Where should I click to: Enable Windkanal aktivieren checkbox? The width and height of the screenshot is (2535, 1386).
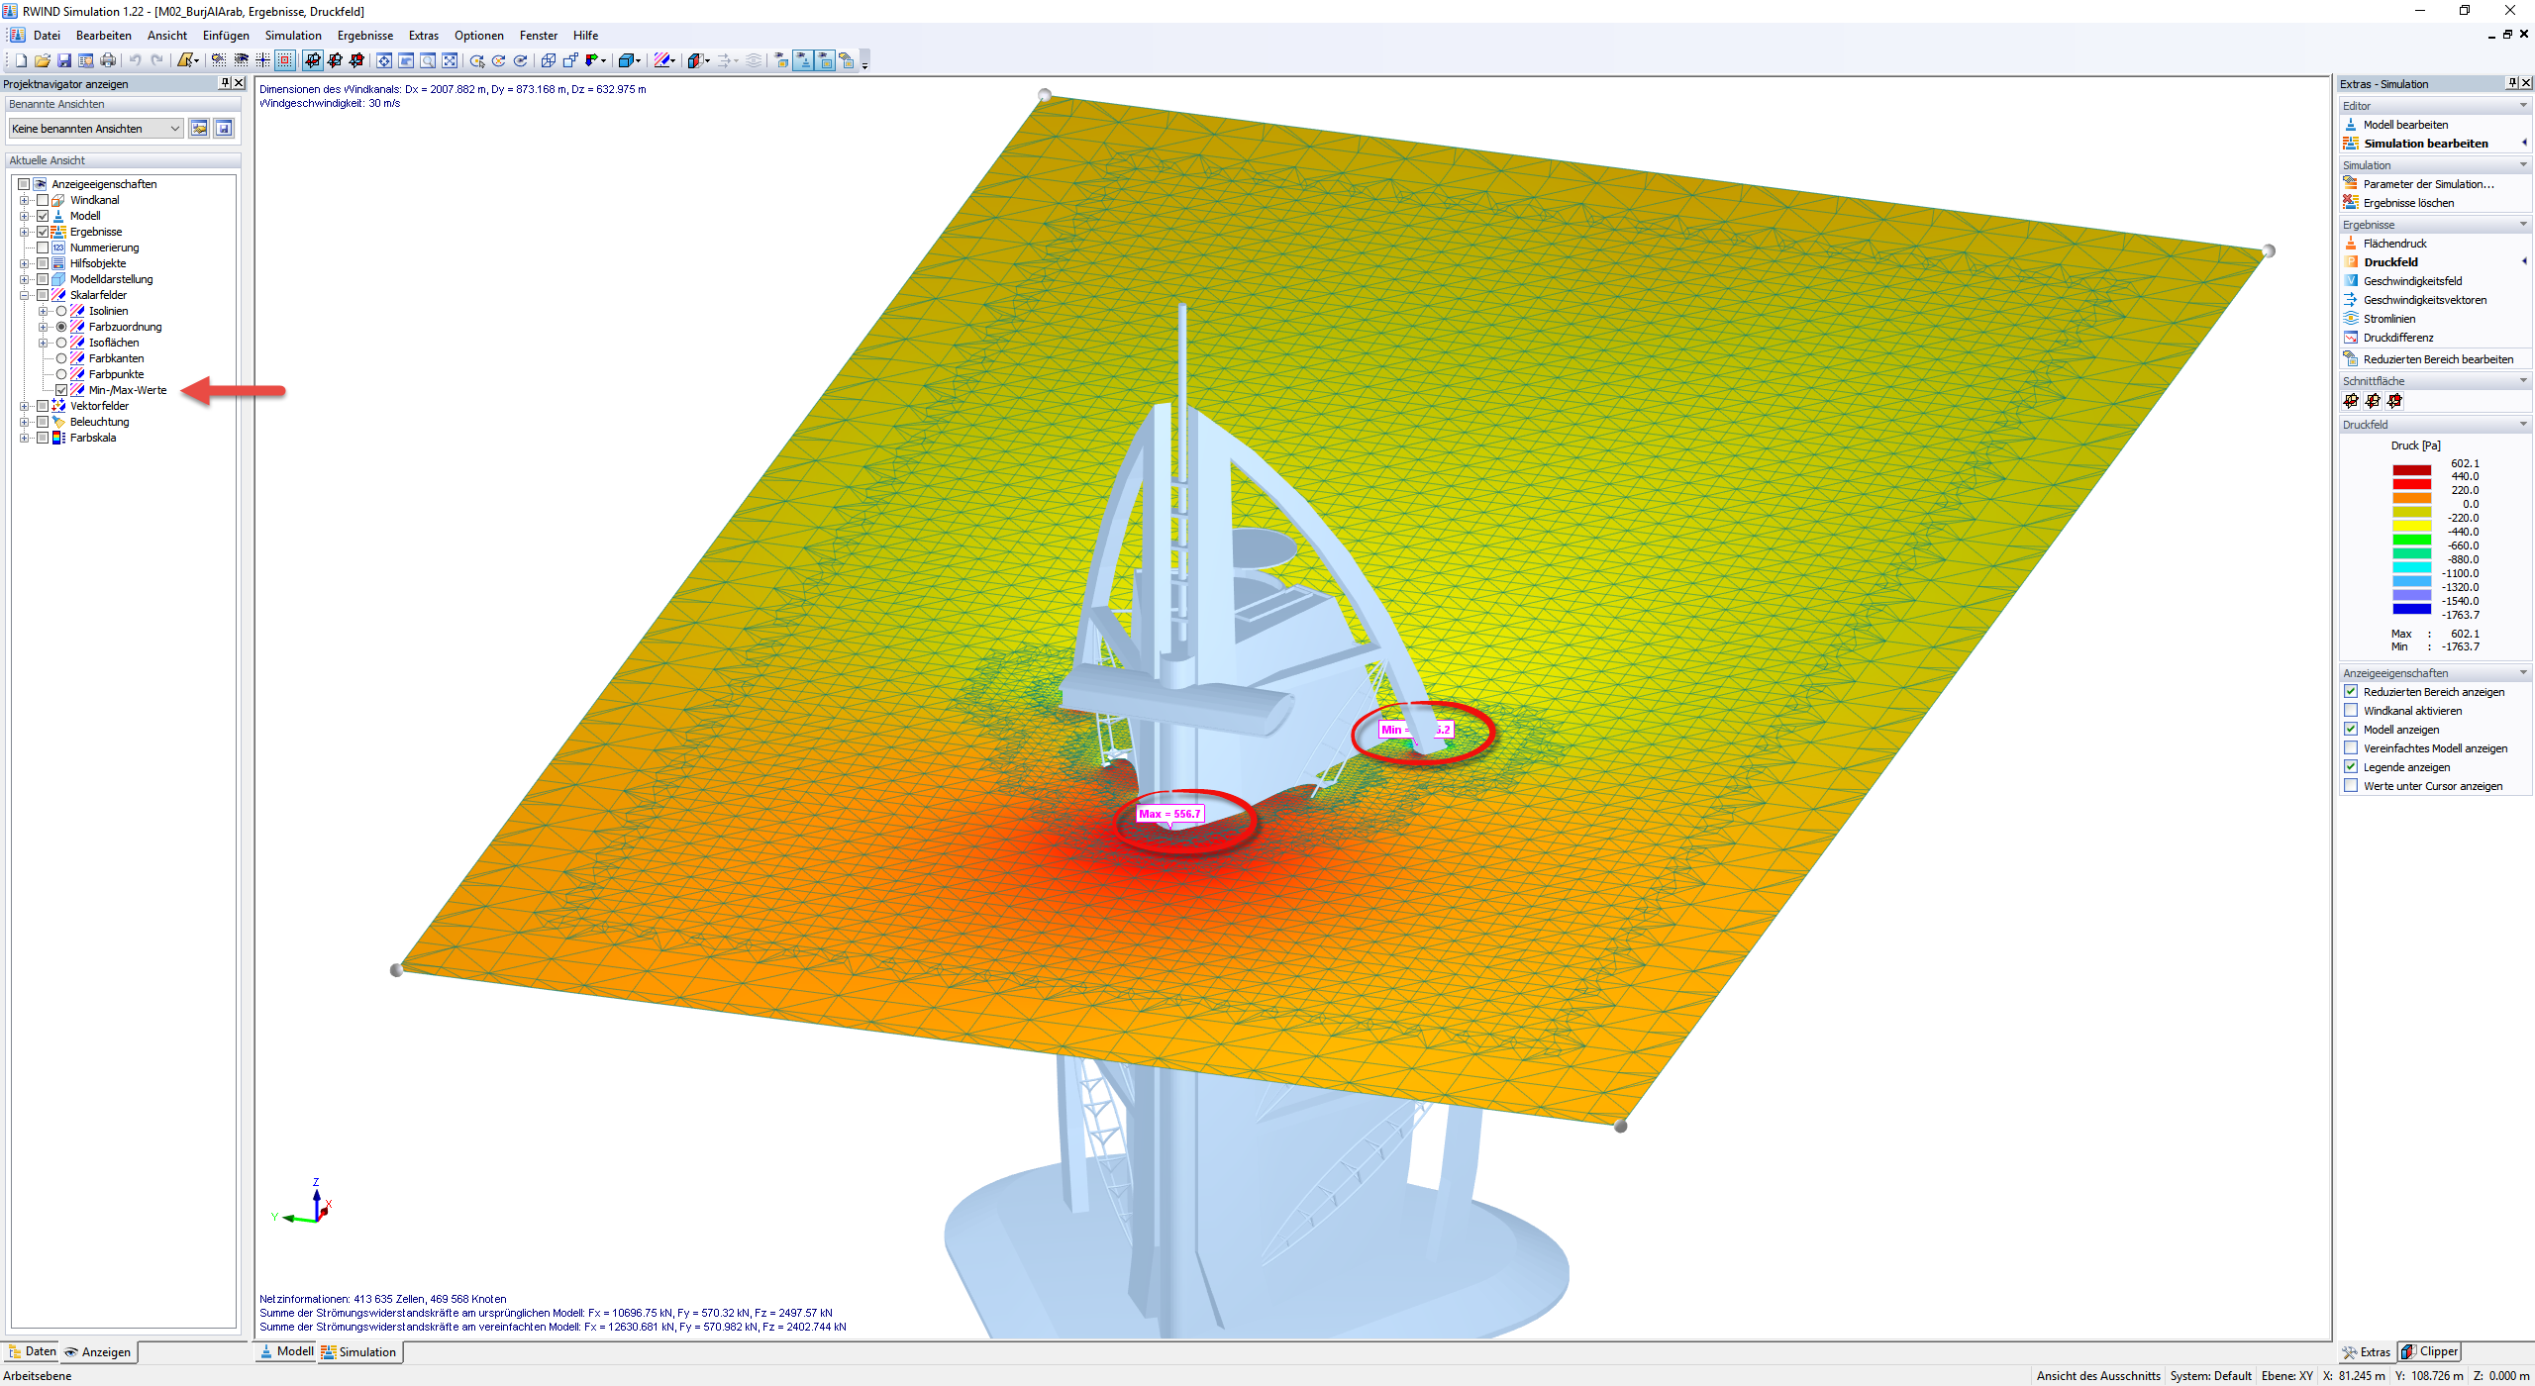pos(2351,711)
